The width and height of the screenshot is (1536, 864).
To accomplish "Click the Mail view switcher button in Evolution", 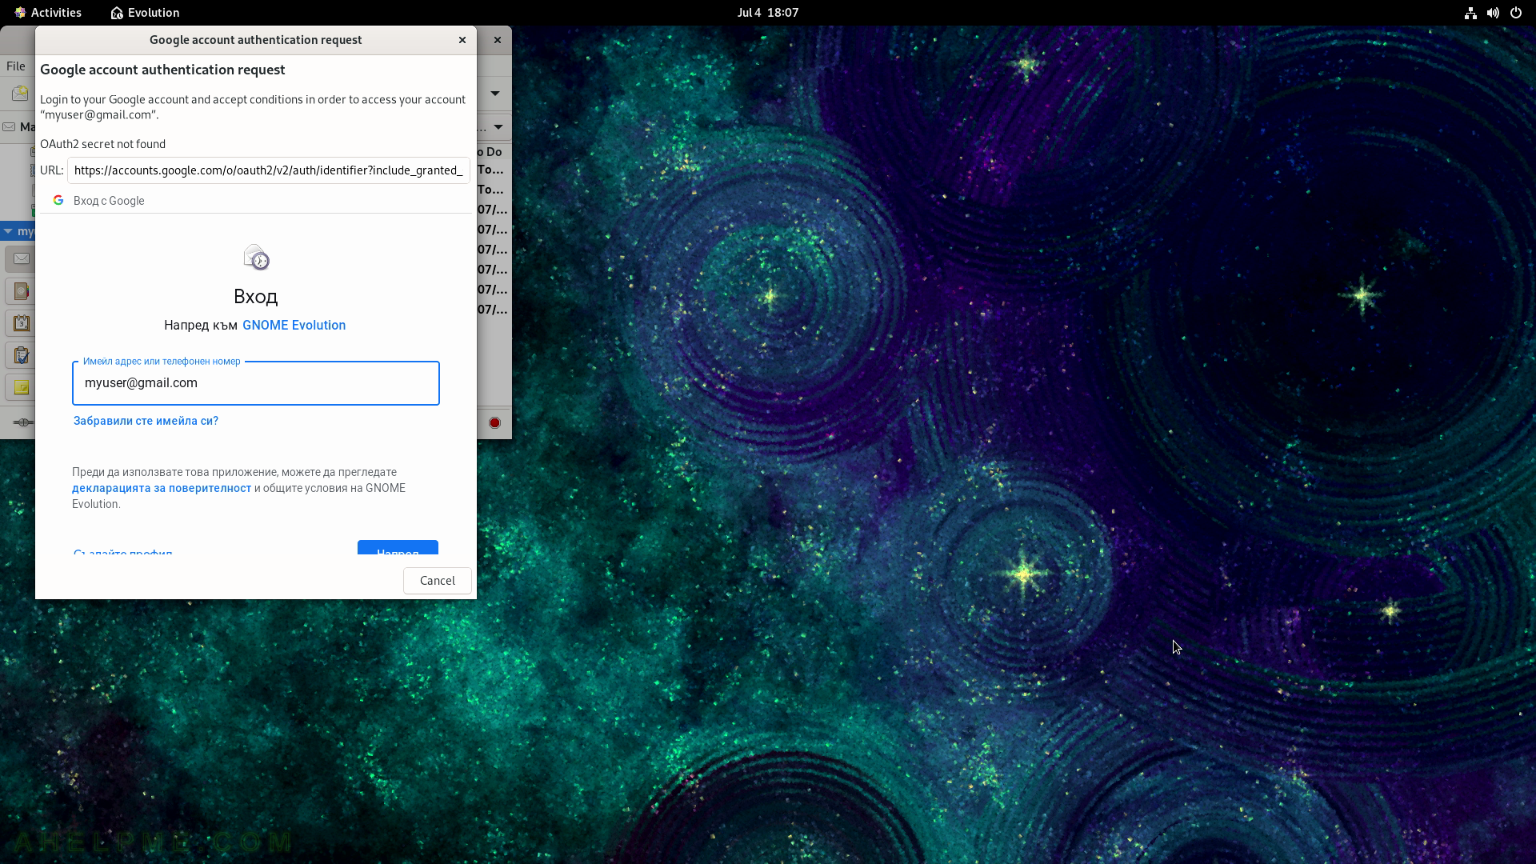I will point(21,258).
